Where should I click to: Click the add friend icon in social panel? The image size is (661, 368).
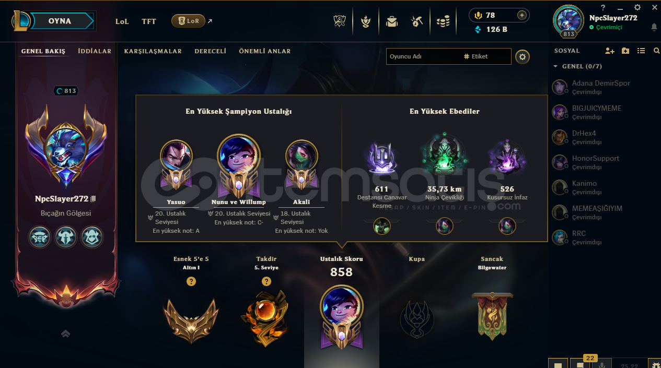(610, 51)
